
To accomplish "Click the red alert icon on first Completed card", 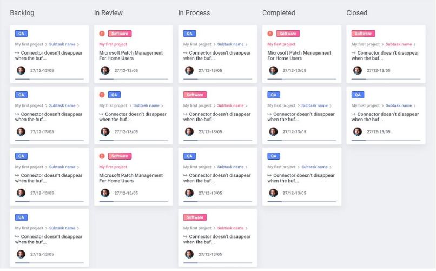I will 270,34.
